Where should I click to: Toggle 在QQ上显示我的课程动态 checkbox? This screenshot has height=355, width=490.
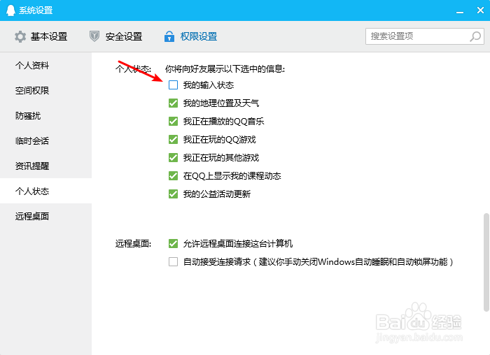coord(173,175)
